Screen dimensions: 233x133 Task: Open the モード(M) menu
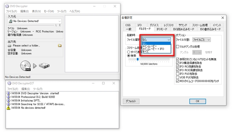click(x=49, y=11)
